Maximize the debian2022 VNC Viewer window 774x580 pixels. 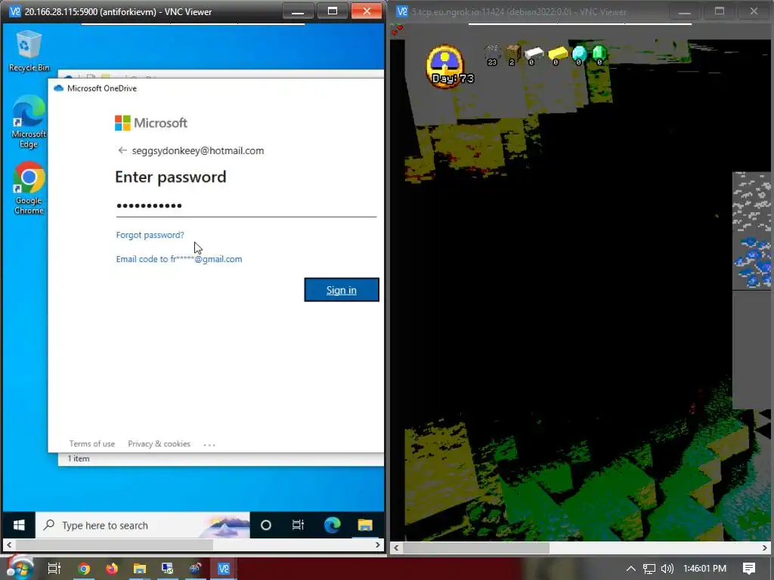pyautogui.click(x=720, y=11)
